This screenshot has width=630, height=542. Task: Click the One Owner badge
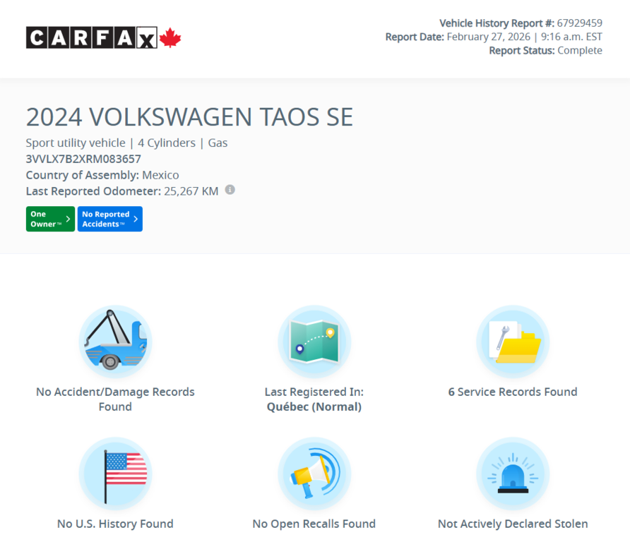coord(49,219)
